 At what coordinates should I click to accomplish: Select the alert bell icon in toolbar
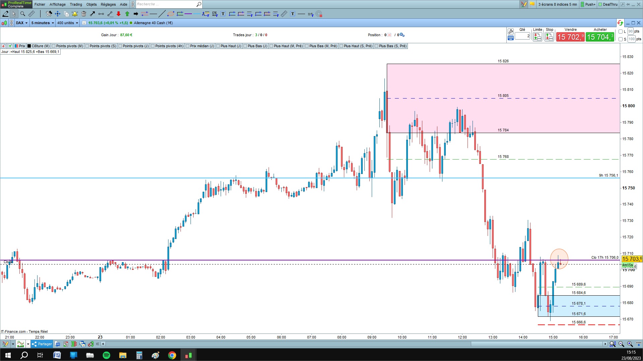75,14
